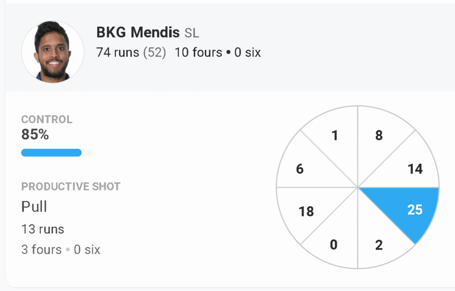This screenshot has width=455, height=291.
Task: Click the SL team abbreviation
Action: 192,33
